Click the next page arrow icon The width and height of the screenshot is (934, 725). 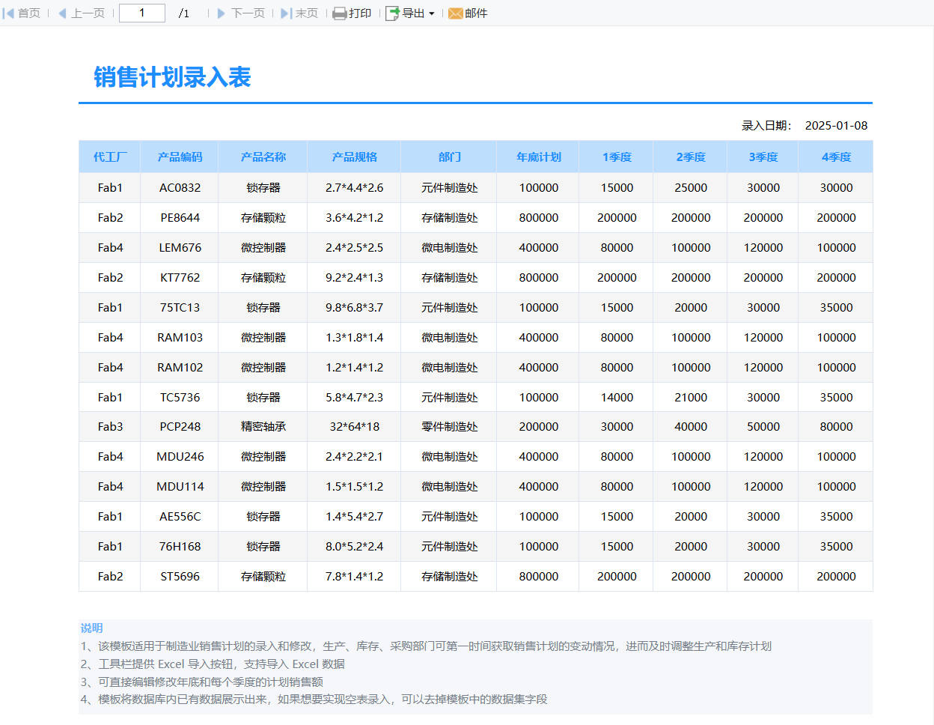(x=222, y=13)
